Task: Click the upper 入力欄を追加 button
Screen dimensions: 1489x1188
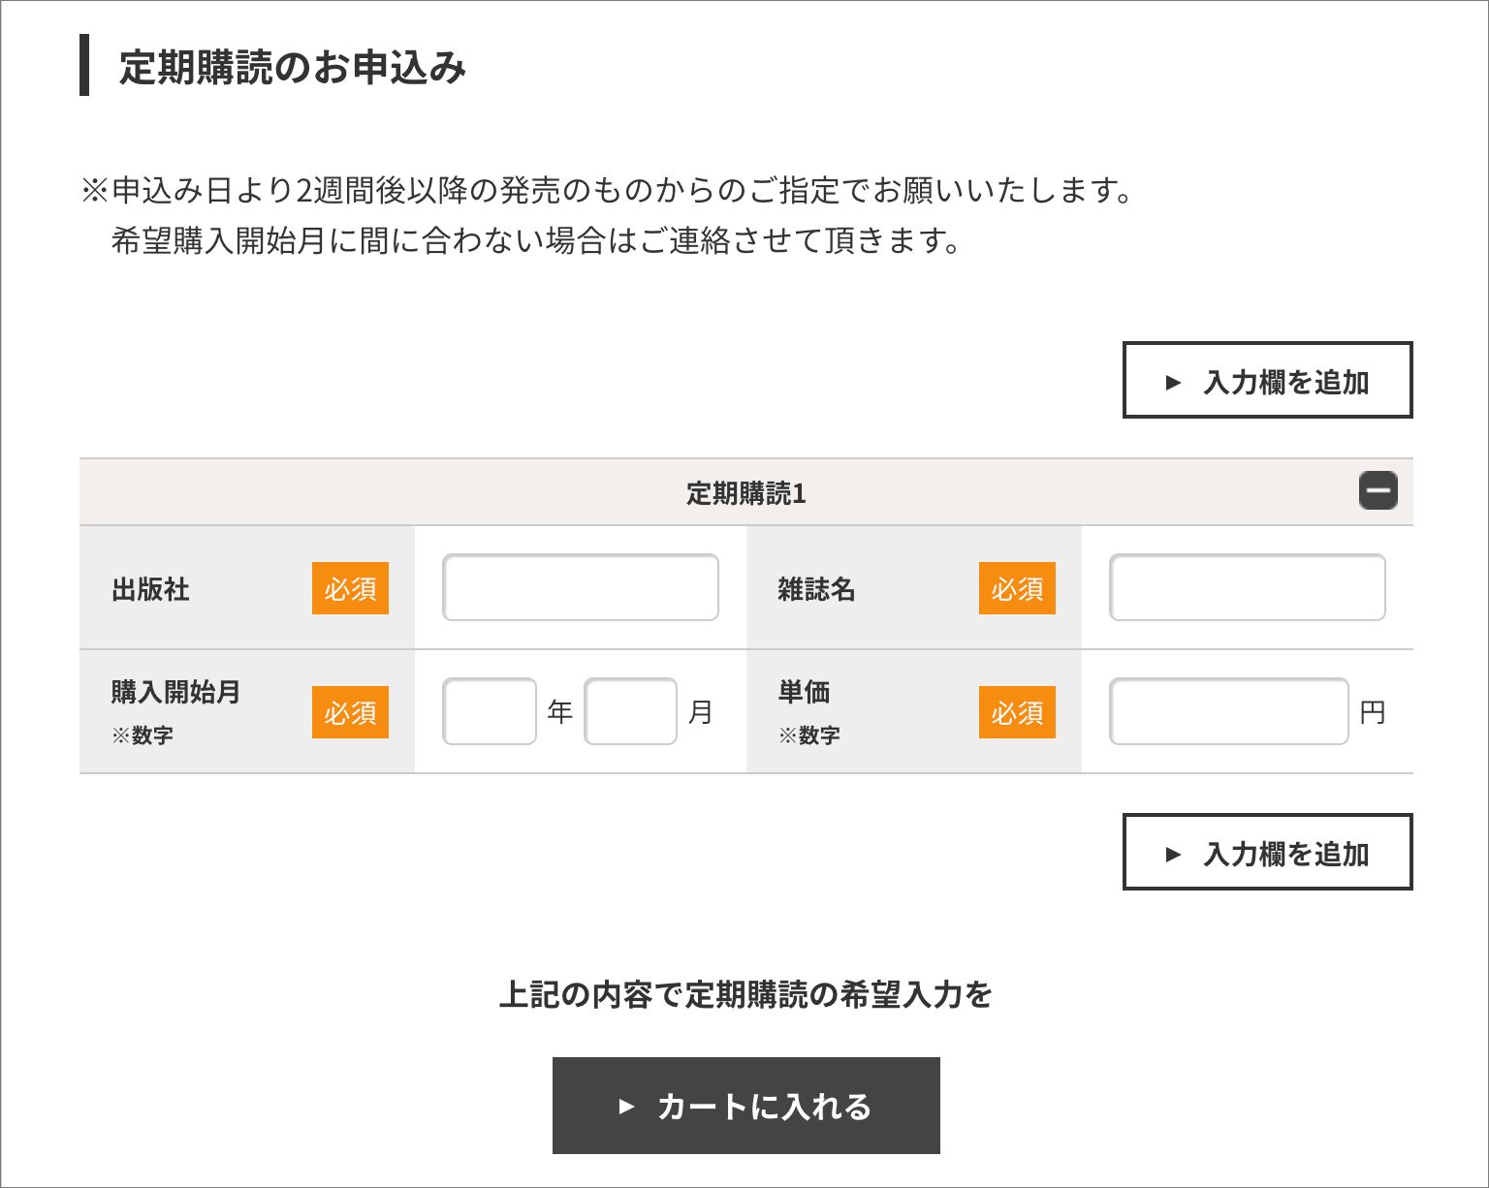Action: (1267, 381)
